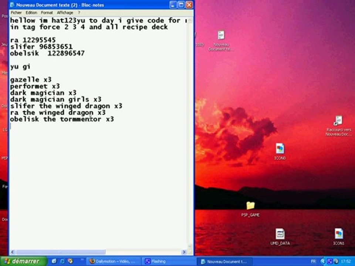Click the horizontal scrollbar thumb in Notepad
This screenshot has height=266, width=355.
(61, 252)
